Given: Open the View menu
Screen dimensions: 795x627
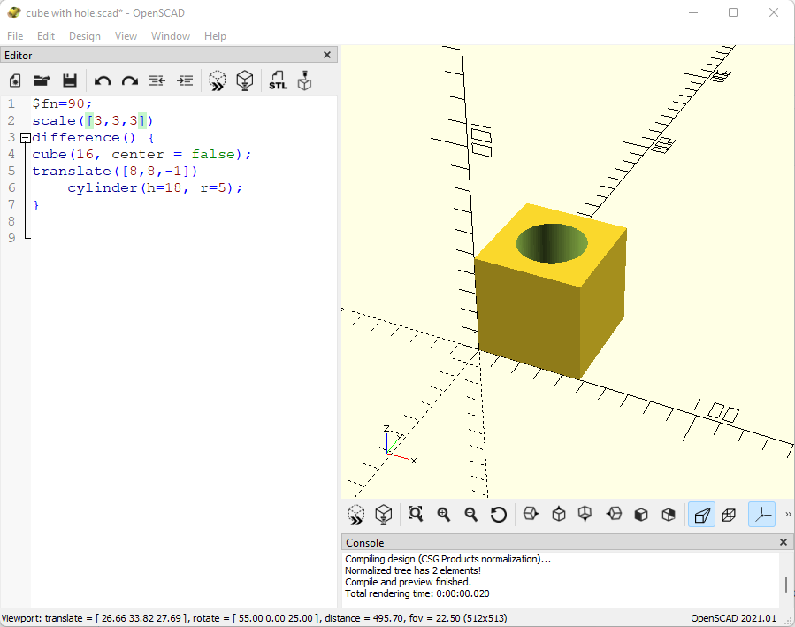Looking at the screenshot, I should coord(125,36).
